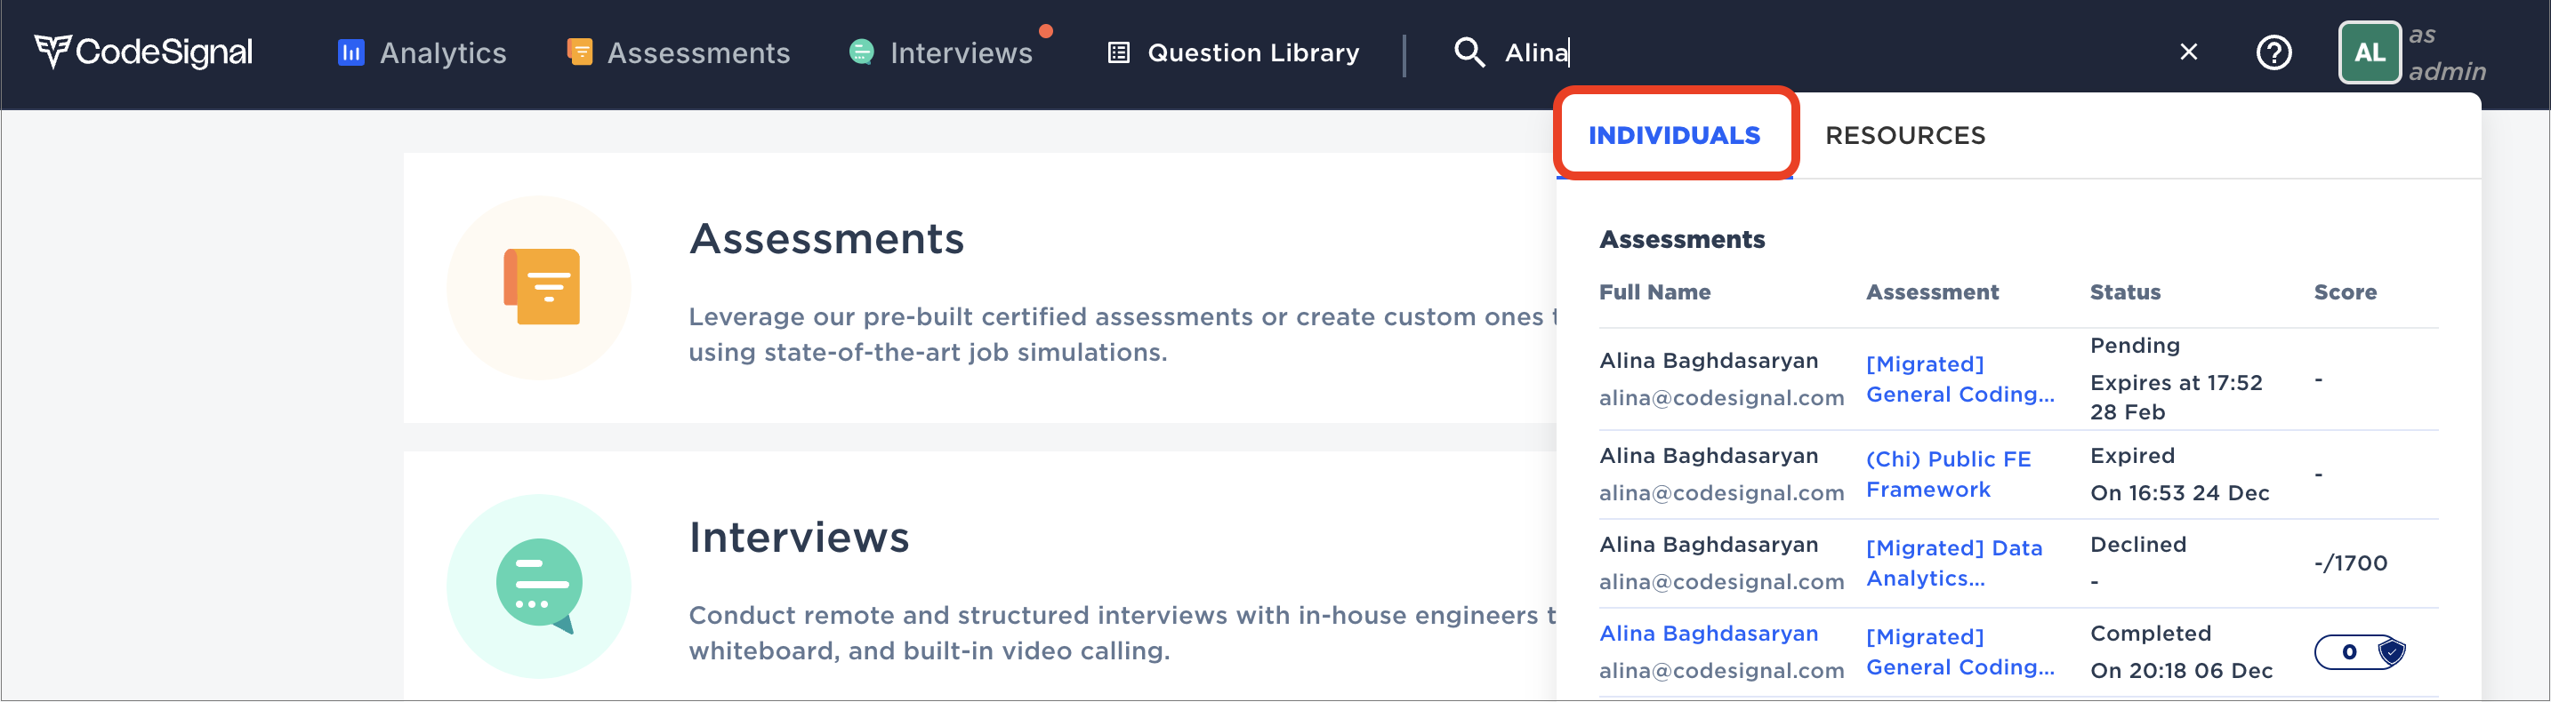2551x702 pixels.
Task: Click 'On 20:18 06 Dec' text
Action: tap(2181, 670)
